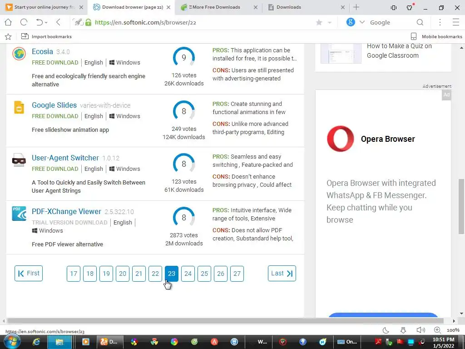Click the Opera Browser ad logo
Image resolution: width=465 pixels, height=349 pixels.
340,139
